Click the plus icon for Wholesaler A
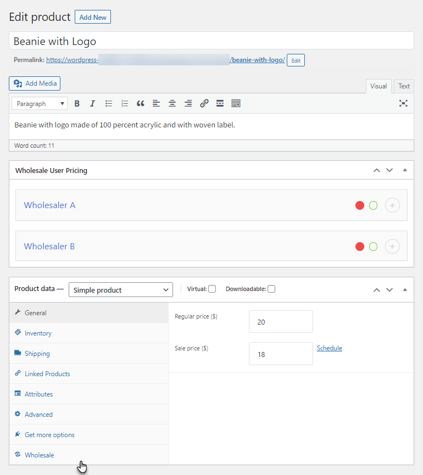The height and width of the screenshot is (475, 423). 392,205
